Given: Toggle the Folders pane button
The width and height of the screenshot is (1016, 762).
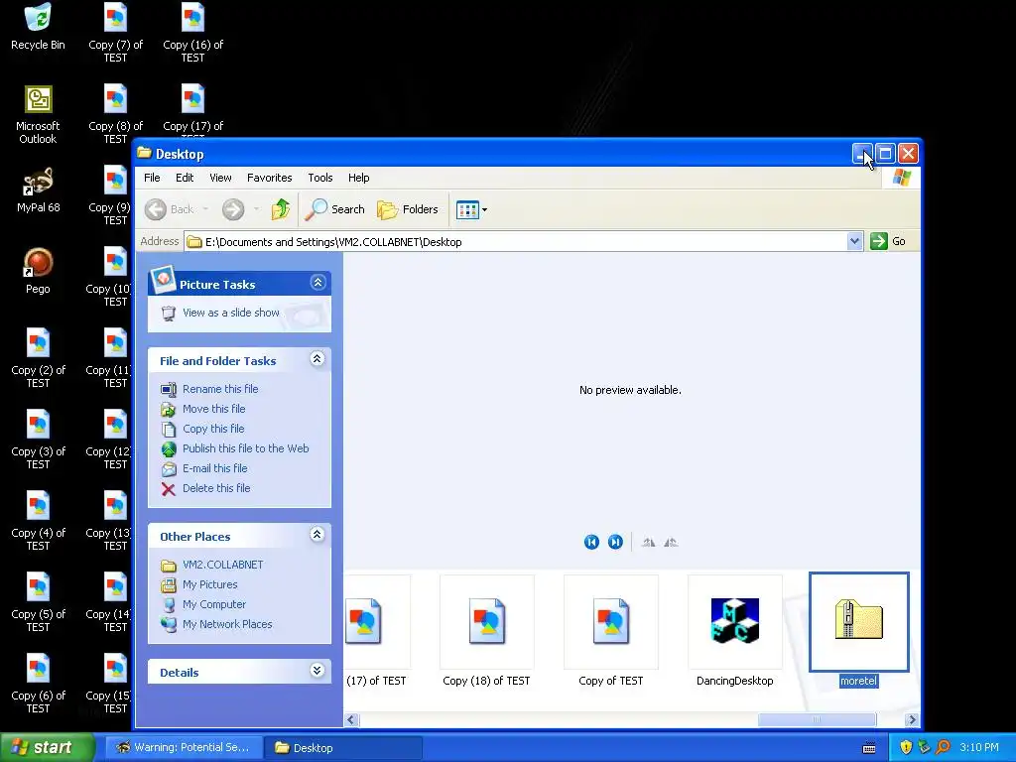Looking at the screenshot, I should coord(408,209).
